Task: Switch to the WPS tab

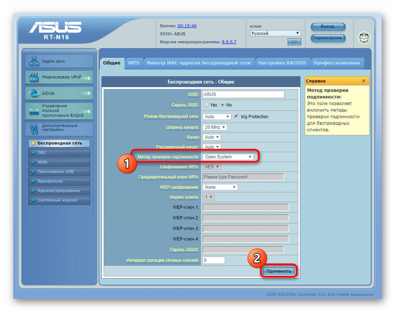Action: pos(133,63)
